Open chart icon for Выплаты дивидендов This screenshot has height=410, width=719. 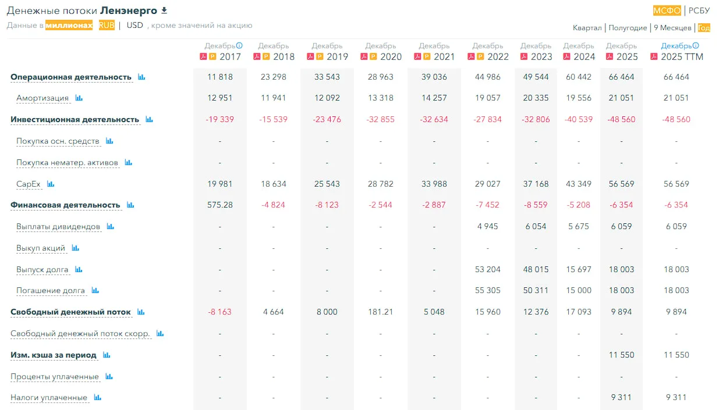point(110,226)
